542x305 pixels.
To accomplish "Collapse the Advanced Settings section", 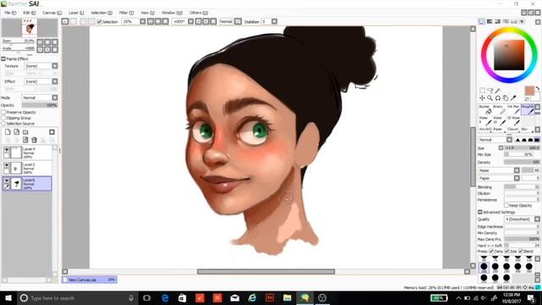I will tap(480, 212).
